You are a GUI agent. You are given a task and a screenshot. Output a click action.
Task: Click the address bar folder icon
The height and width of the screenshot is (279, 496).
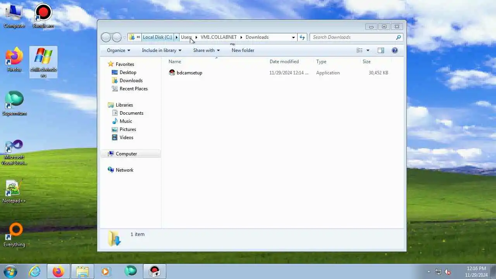pos(132,37)
